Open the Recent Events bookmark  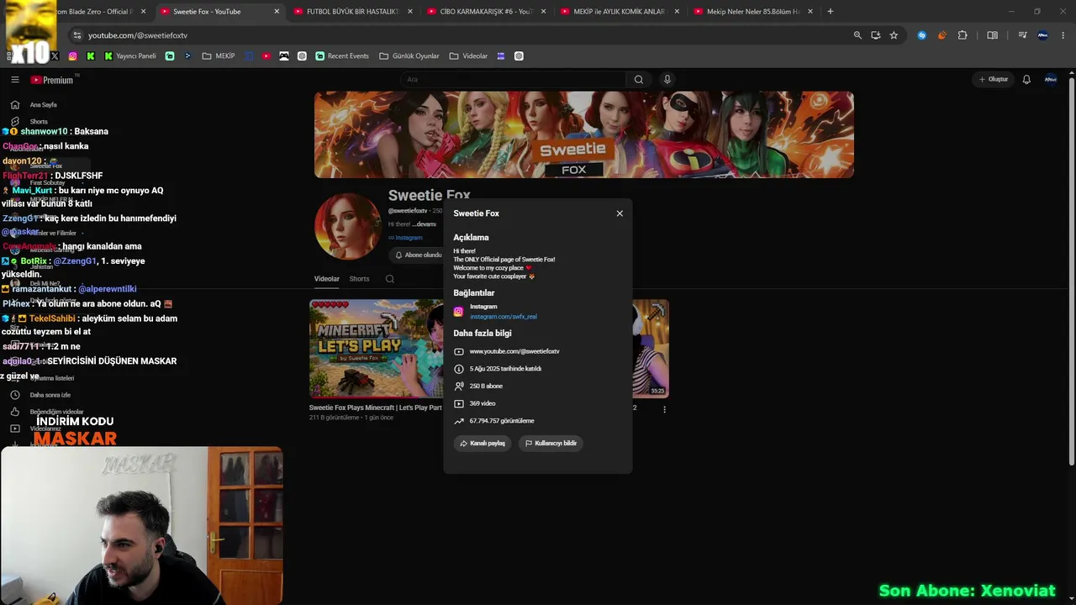tap(342, 56)
